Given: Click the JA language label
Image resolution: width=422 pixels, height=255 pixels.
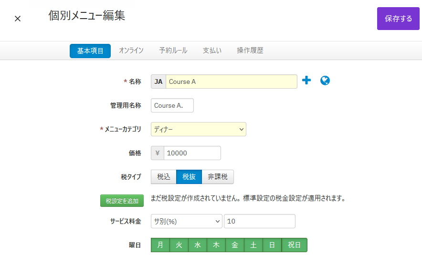Looking at the screenshot, I should pyautogui.click(x=158, y=82).
